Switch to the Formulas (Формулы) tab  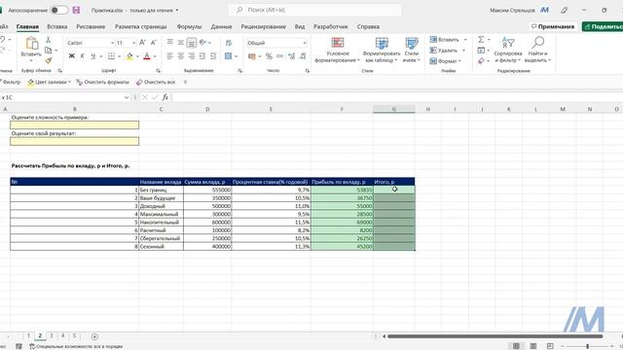[x=189, y=26]
